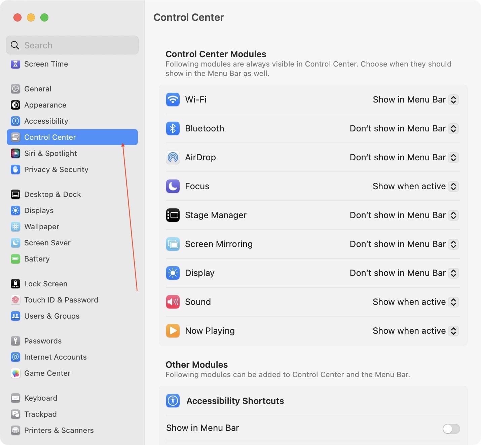481x445 pixels.
Task: Click the Focus moon icon
Action: coord(173,186)
